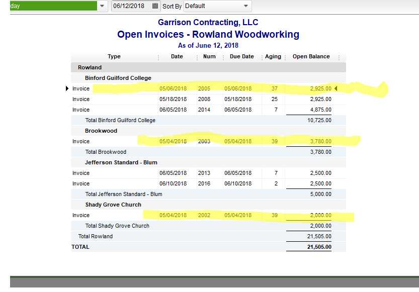This screenshot has height=292, width=419.
Task: Click the Open Balance column header
Action: 311,57
